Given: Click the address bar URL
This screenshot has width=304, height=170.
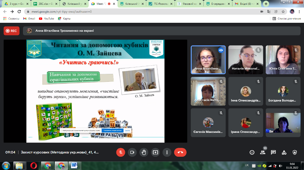Looking at the screenshot, I should tap(62, 12).
